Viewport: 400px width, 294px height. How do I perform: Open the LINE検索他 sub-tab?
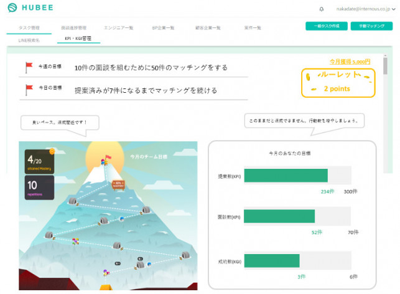29,39
